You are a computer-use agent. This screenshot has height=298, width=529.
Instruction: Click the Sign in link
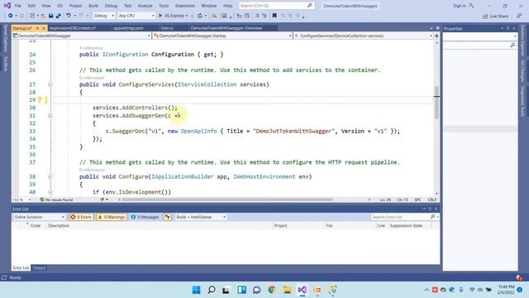point(463,6)
